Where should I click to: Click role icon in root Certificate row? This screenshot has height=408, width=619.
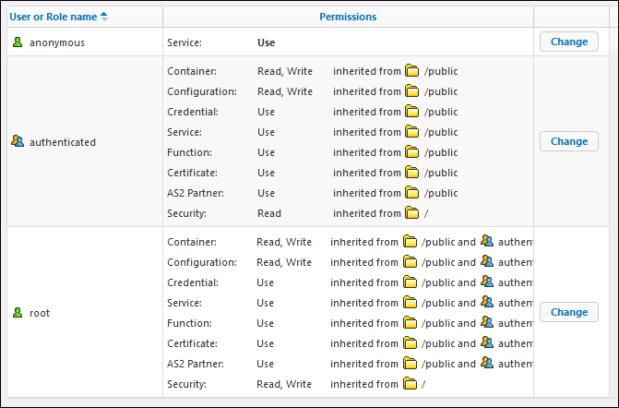pos(487,343)
